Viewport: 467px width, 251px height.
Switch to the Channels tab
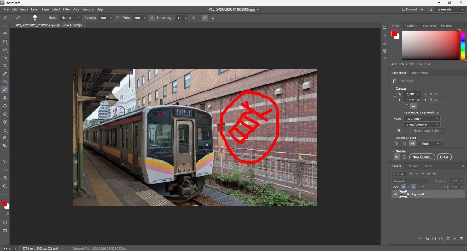(x=412, y=166)
